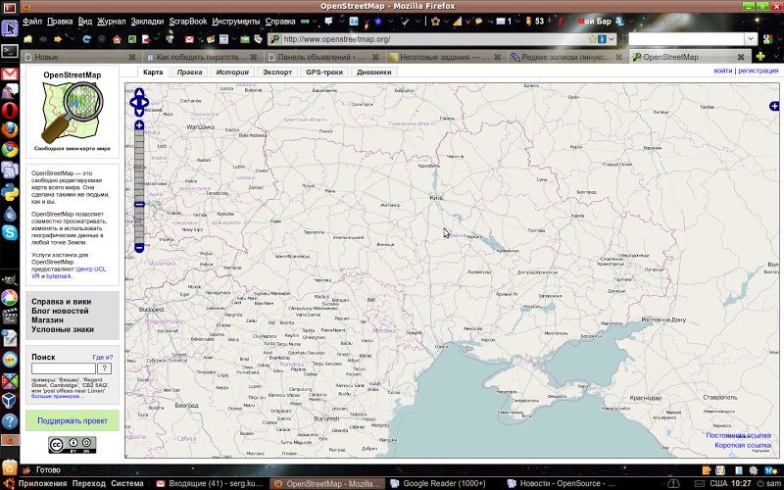Open dropdown after Мой Бар translate icon
This screenshot has height=490, width=784.
click(x=630, y=21)
